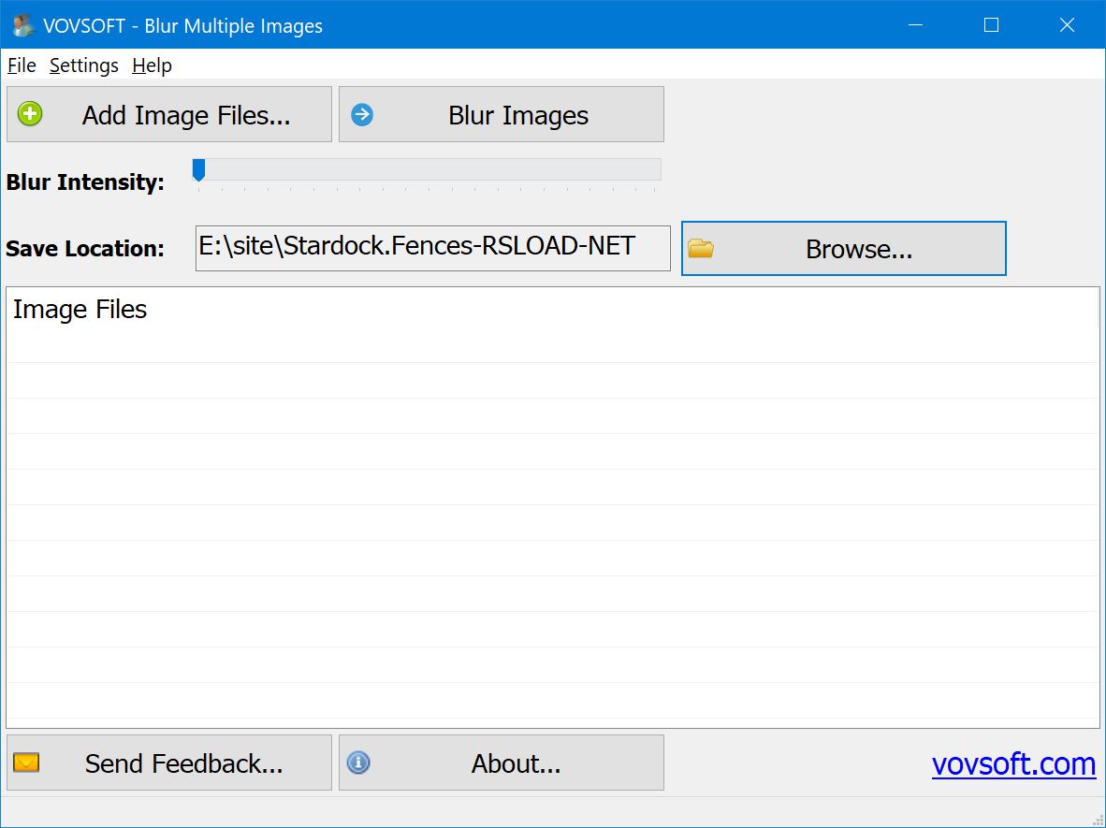Click the Browse button label
1106x828 pixels.
point(859,249)
